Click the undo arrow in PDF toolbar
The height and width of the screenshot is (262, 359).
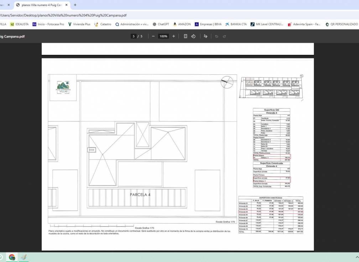pyautogui.click(x=216, y=36)
